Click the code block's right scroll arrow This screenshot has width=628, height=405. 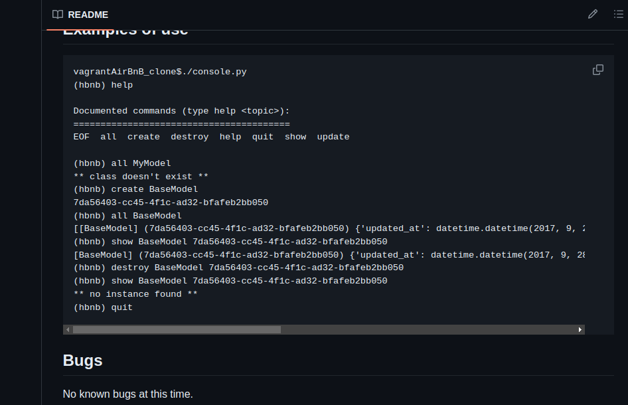(580, 329)
